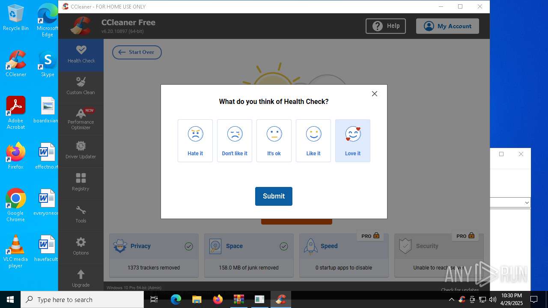Viewport: 548px width, 308px height.
Task: Click the taskbar search box
Action: pyautogui.click(x=82, y=299)
